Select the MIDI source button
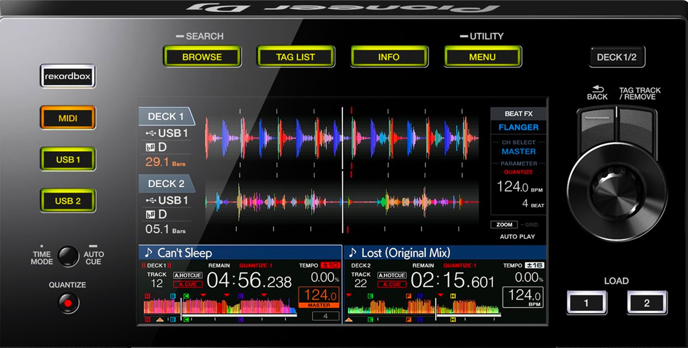Viewport: 688px width, 348px height. point(67,118)
